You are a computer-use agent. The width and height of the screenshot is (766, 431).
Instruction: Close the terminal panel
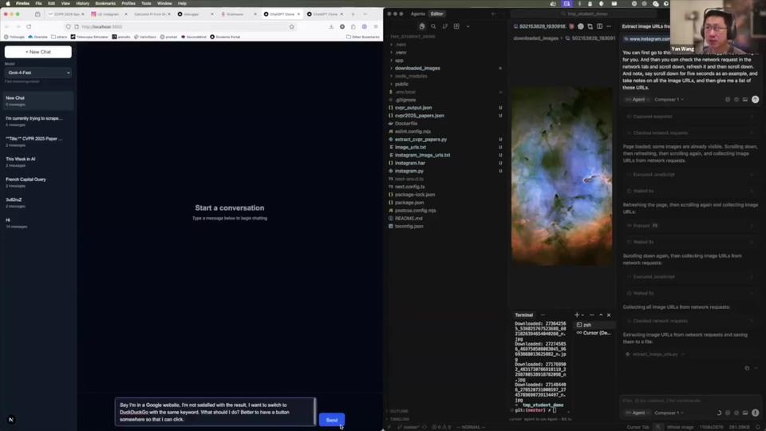click(x=609, y=315)
